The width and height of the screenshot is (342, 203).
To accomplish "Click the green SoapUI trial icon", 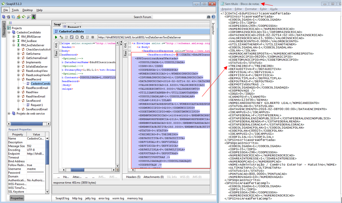I will [24, 17].
